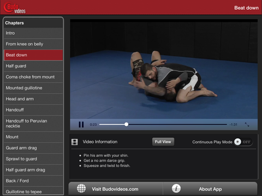This screenshot has height=196, width=262.
Task: Open the Handcuff to Peruvian necktie chapter
Action: pos(33,124)
